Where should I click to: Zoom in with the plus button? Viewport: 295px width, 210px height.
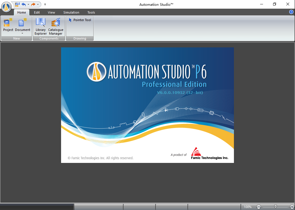tap(292, 207)
